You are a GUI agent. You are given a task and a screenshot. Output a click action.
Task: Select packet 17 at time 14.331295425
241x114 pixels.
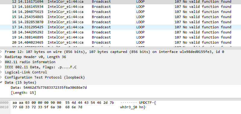click(120, 27)
